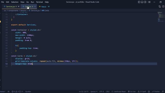
Task: Click line number 52 in the gutter
Action: click(6, 64)
